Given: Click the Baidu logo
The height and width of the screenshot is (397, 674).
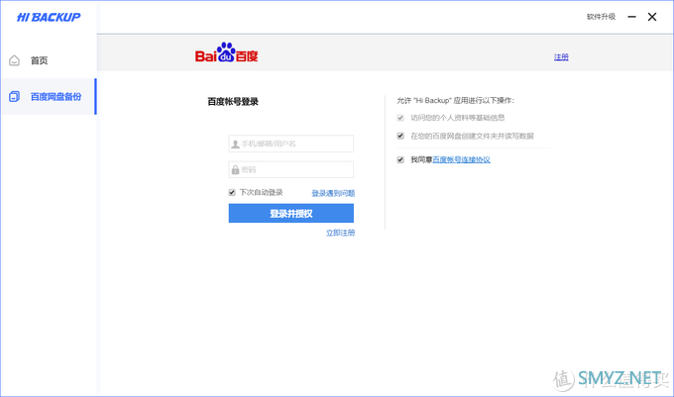Looking at the screenshot, I should (226, 52).
